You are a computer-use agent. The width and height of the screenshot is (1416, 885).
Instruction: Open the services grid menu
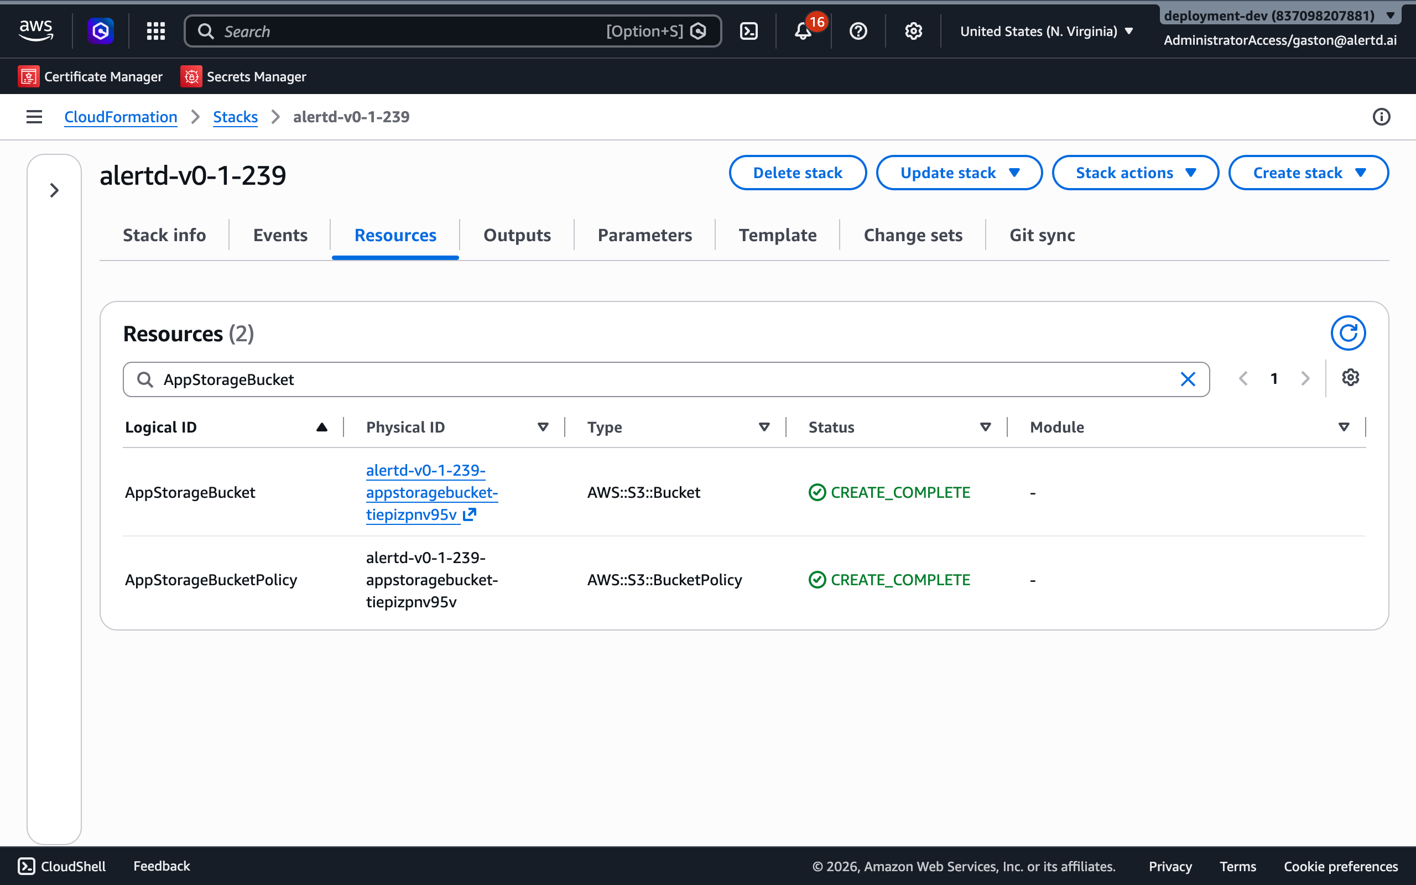click(155, 31)
